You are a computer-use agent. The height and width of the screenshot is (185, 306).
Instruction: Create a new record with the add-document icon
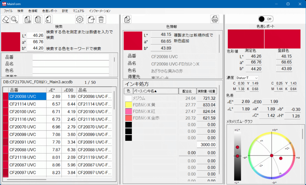point(27,19)
